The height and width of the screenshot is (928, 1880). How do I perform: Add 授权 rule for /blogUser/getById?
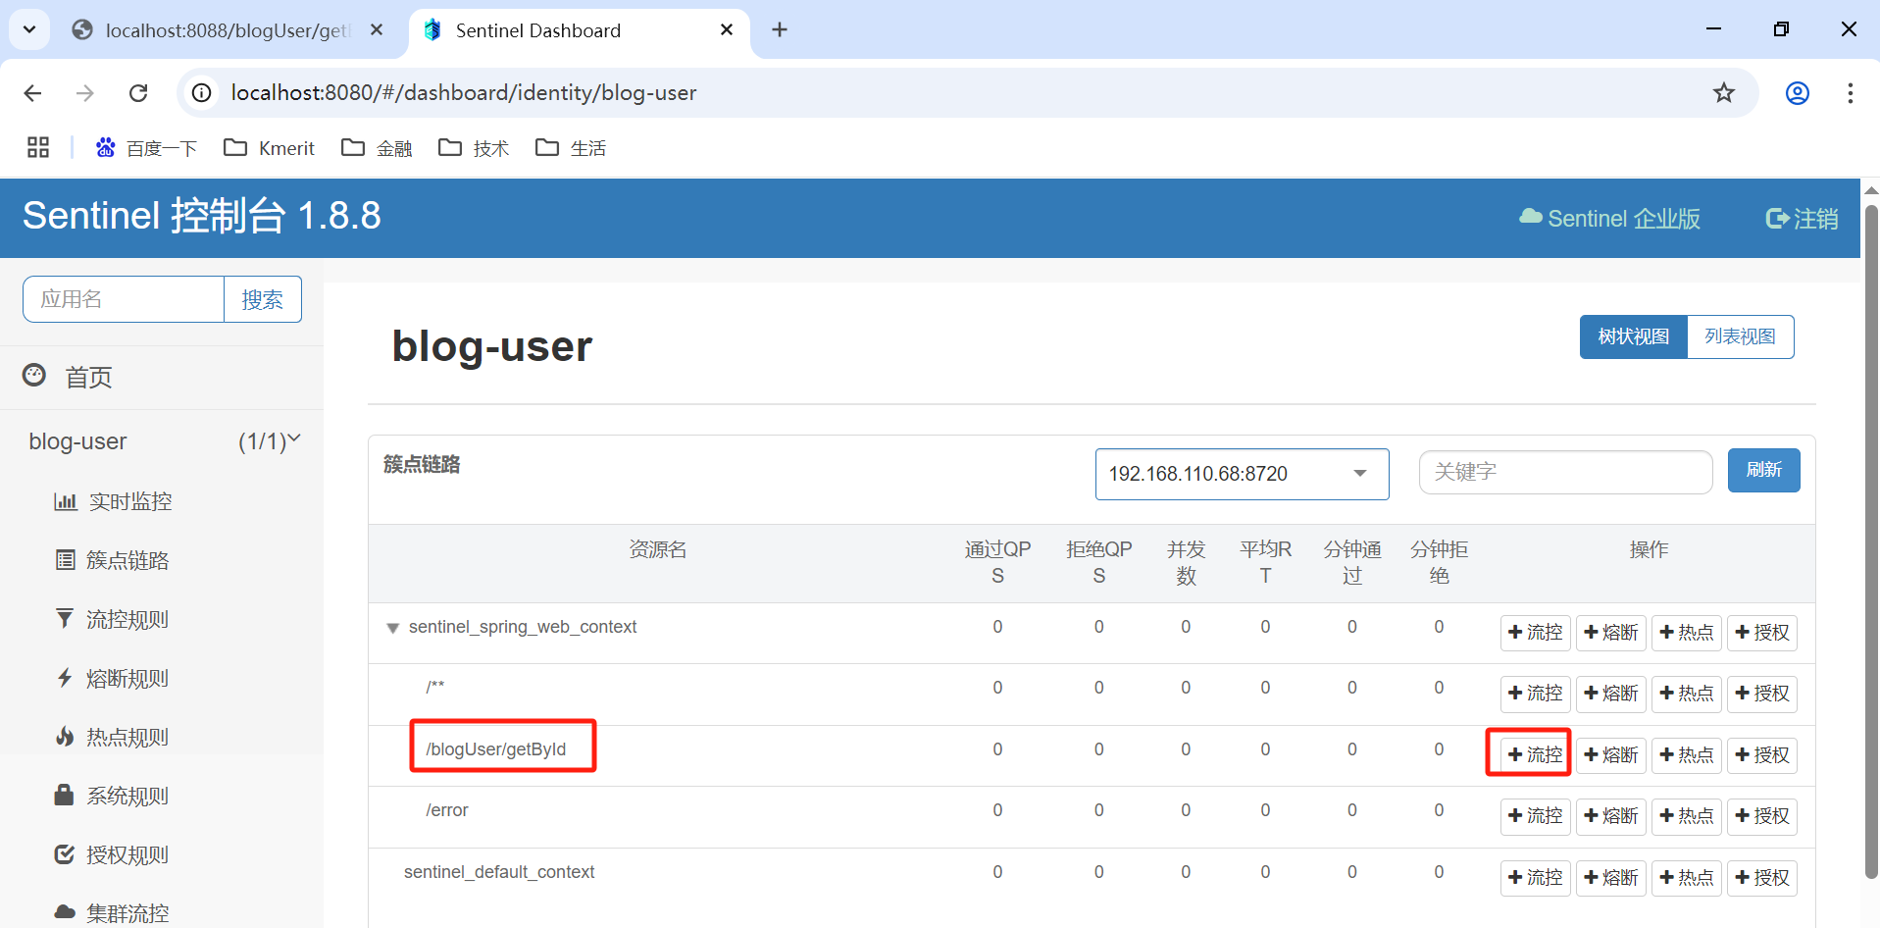coord(1762,755)
